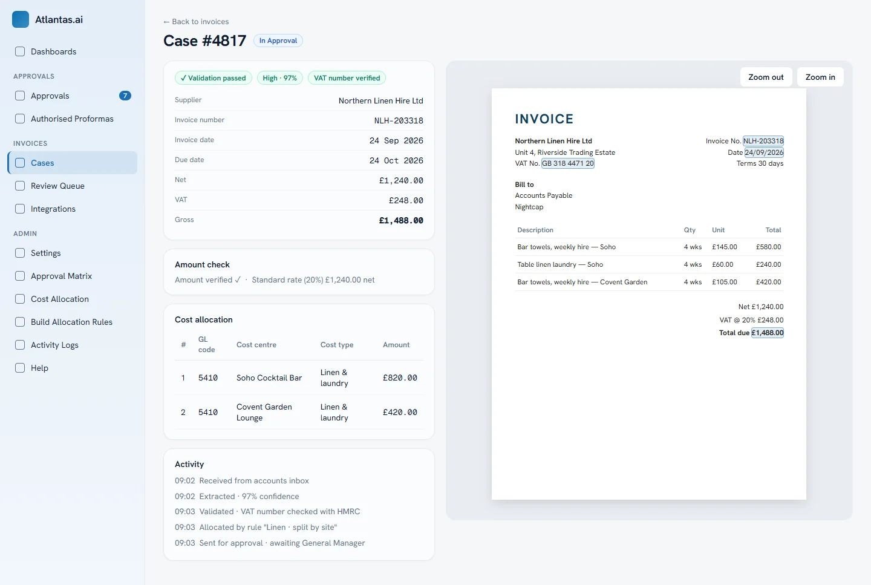Select highlighted invoice number NLH-203318 on invoice preview
This screenshot has width=871, height=585.
point(763,141)
